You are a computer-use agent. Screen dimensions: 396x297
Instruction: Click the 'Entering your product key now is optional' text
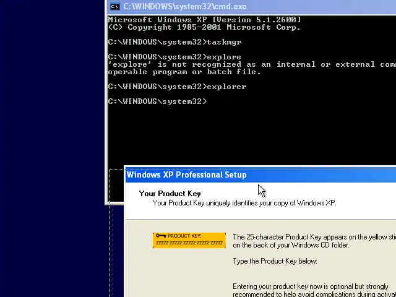tap(314, 290)
